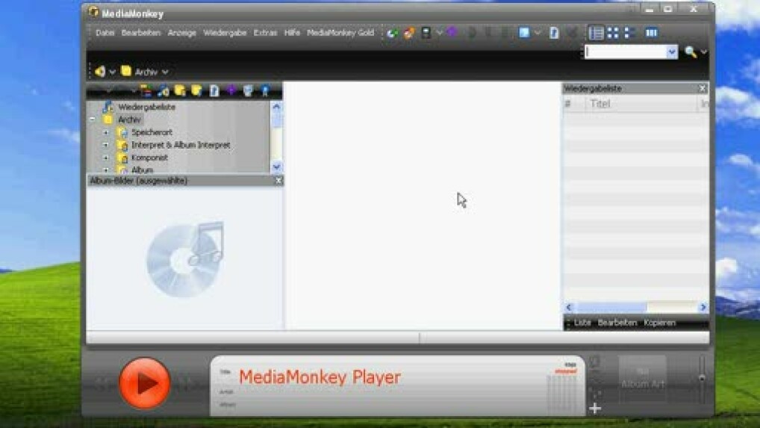Open the Extras menu

265,33
